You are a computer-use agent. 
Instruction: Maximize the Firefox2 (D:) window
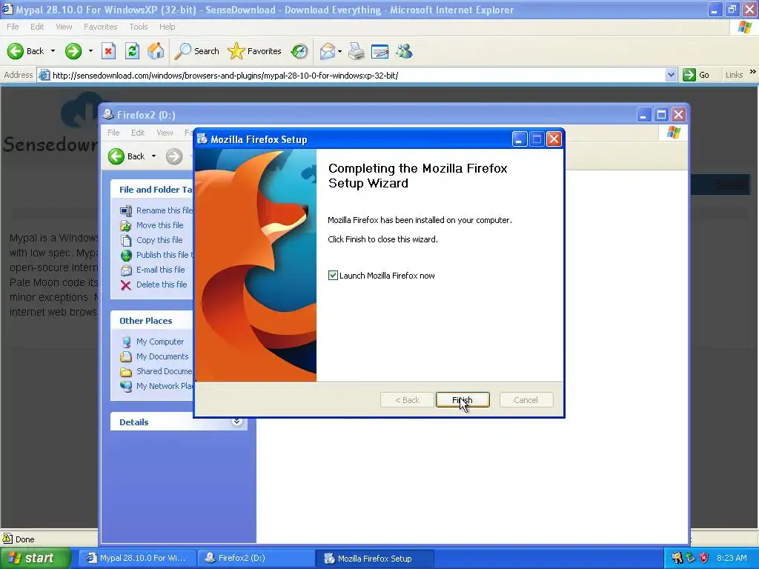tap(661, 115)
